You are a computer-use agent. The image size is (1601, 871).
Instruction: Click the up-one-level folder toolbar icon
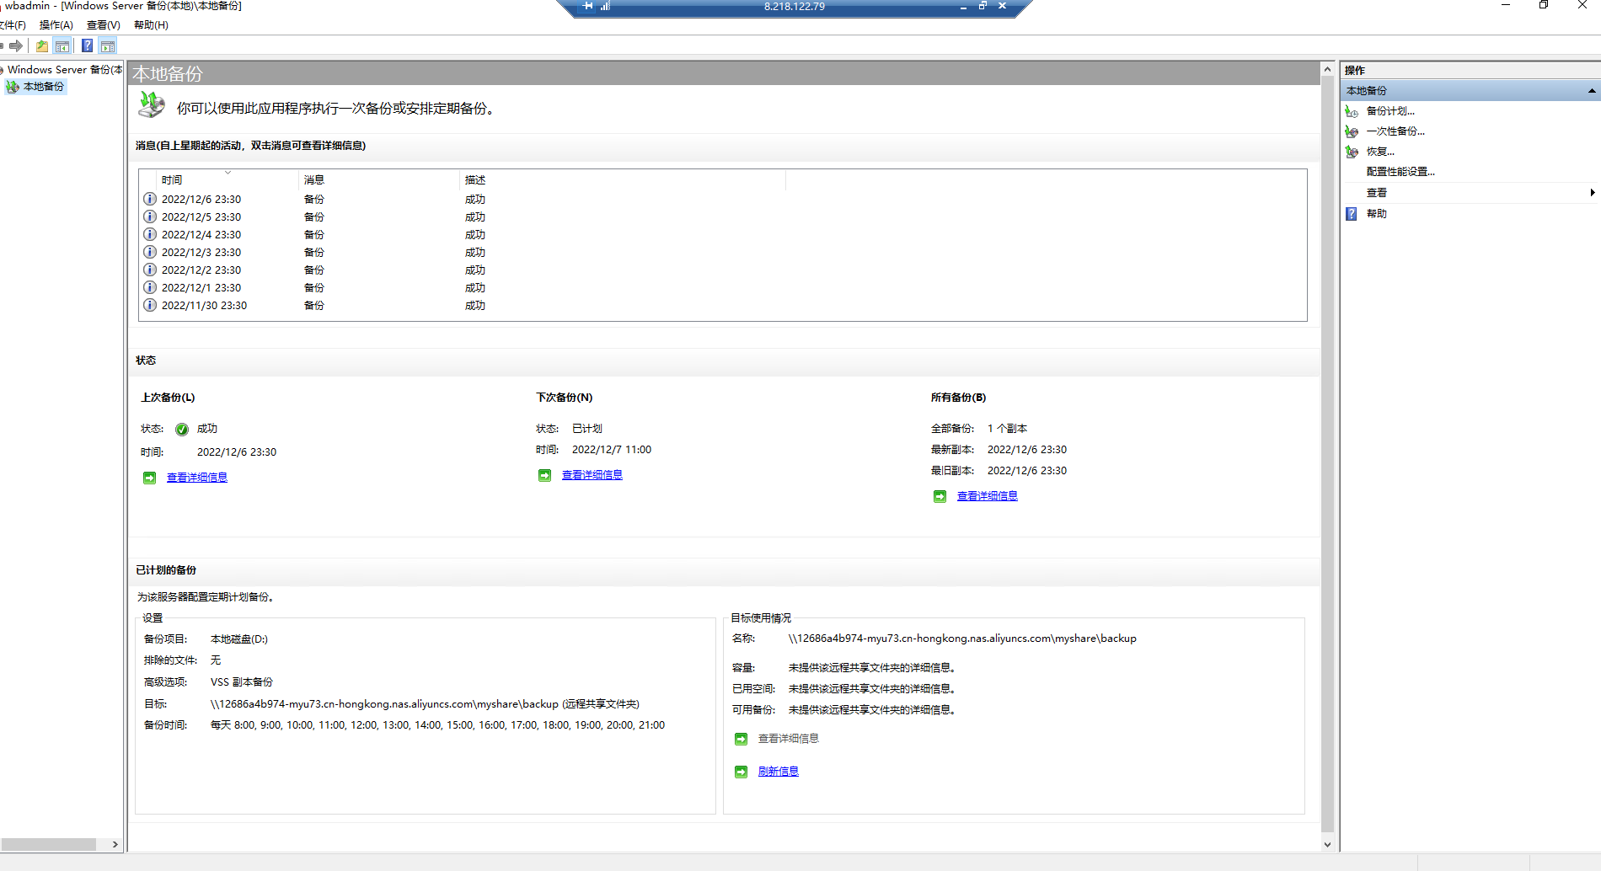[42, 46]
